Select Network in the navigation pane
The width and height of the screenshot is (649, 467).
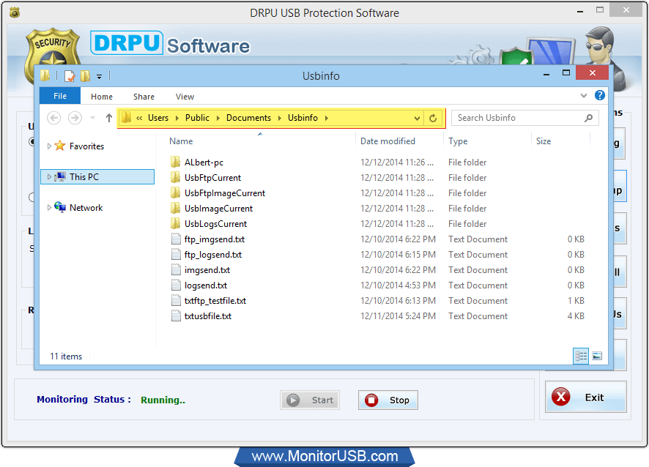pos(86,208)
